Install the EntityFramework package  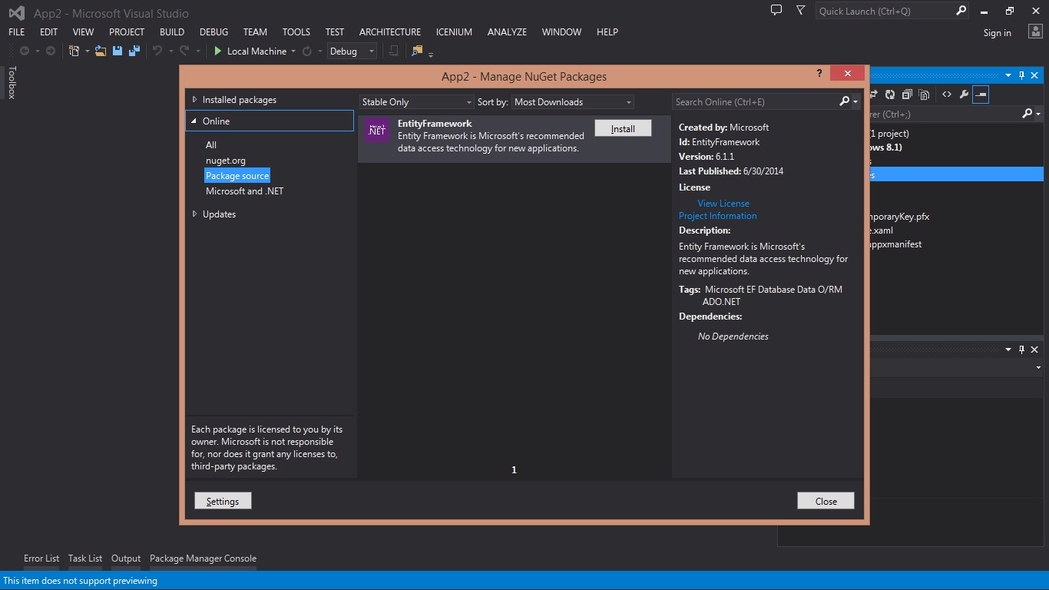(x=623, y=129)
